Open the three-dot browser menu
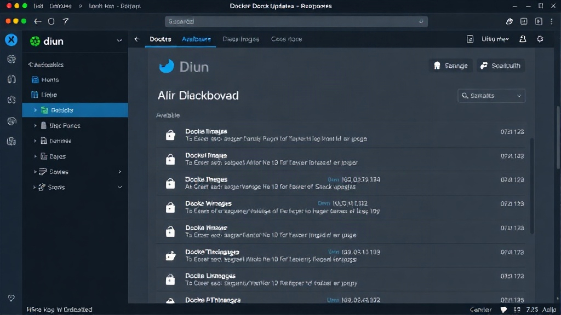This screenshot has width=561, height=315. (x=552, y=21)
